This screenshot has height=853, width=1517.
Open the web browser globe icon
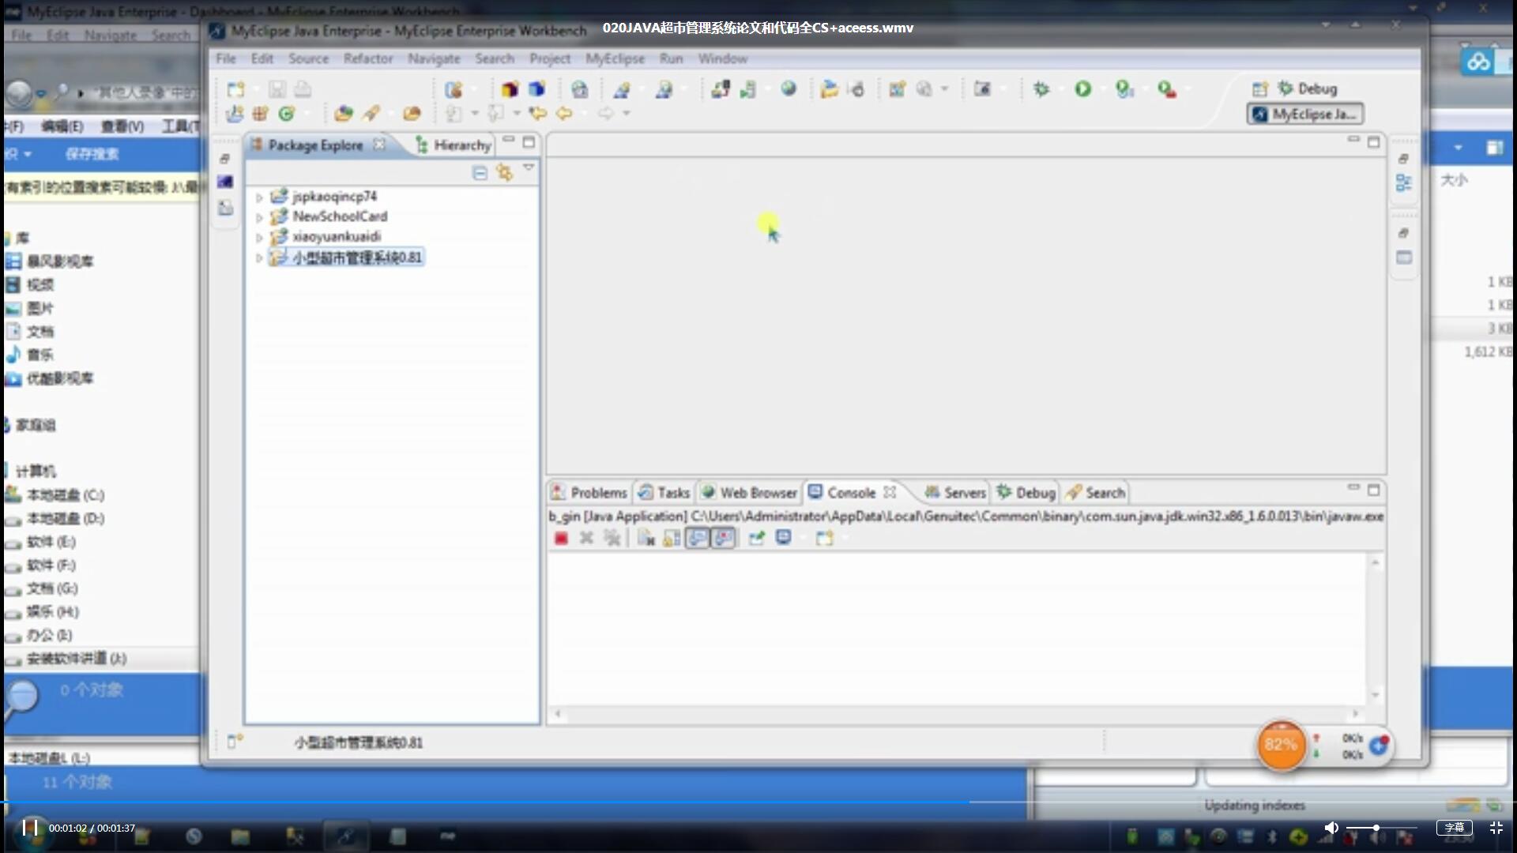789,88
